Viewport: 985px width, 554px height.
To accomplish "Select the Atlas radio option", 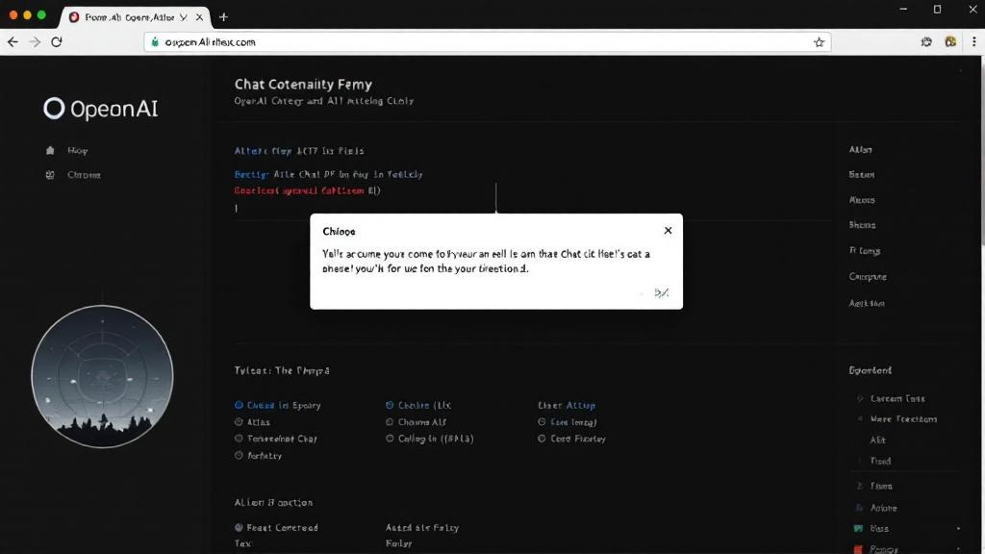I will coord(239,422).
